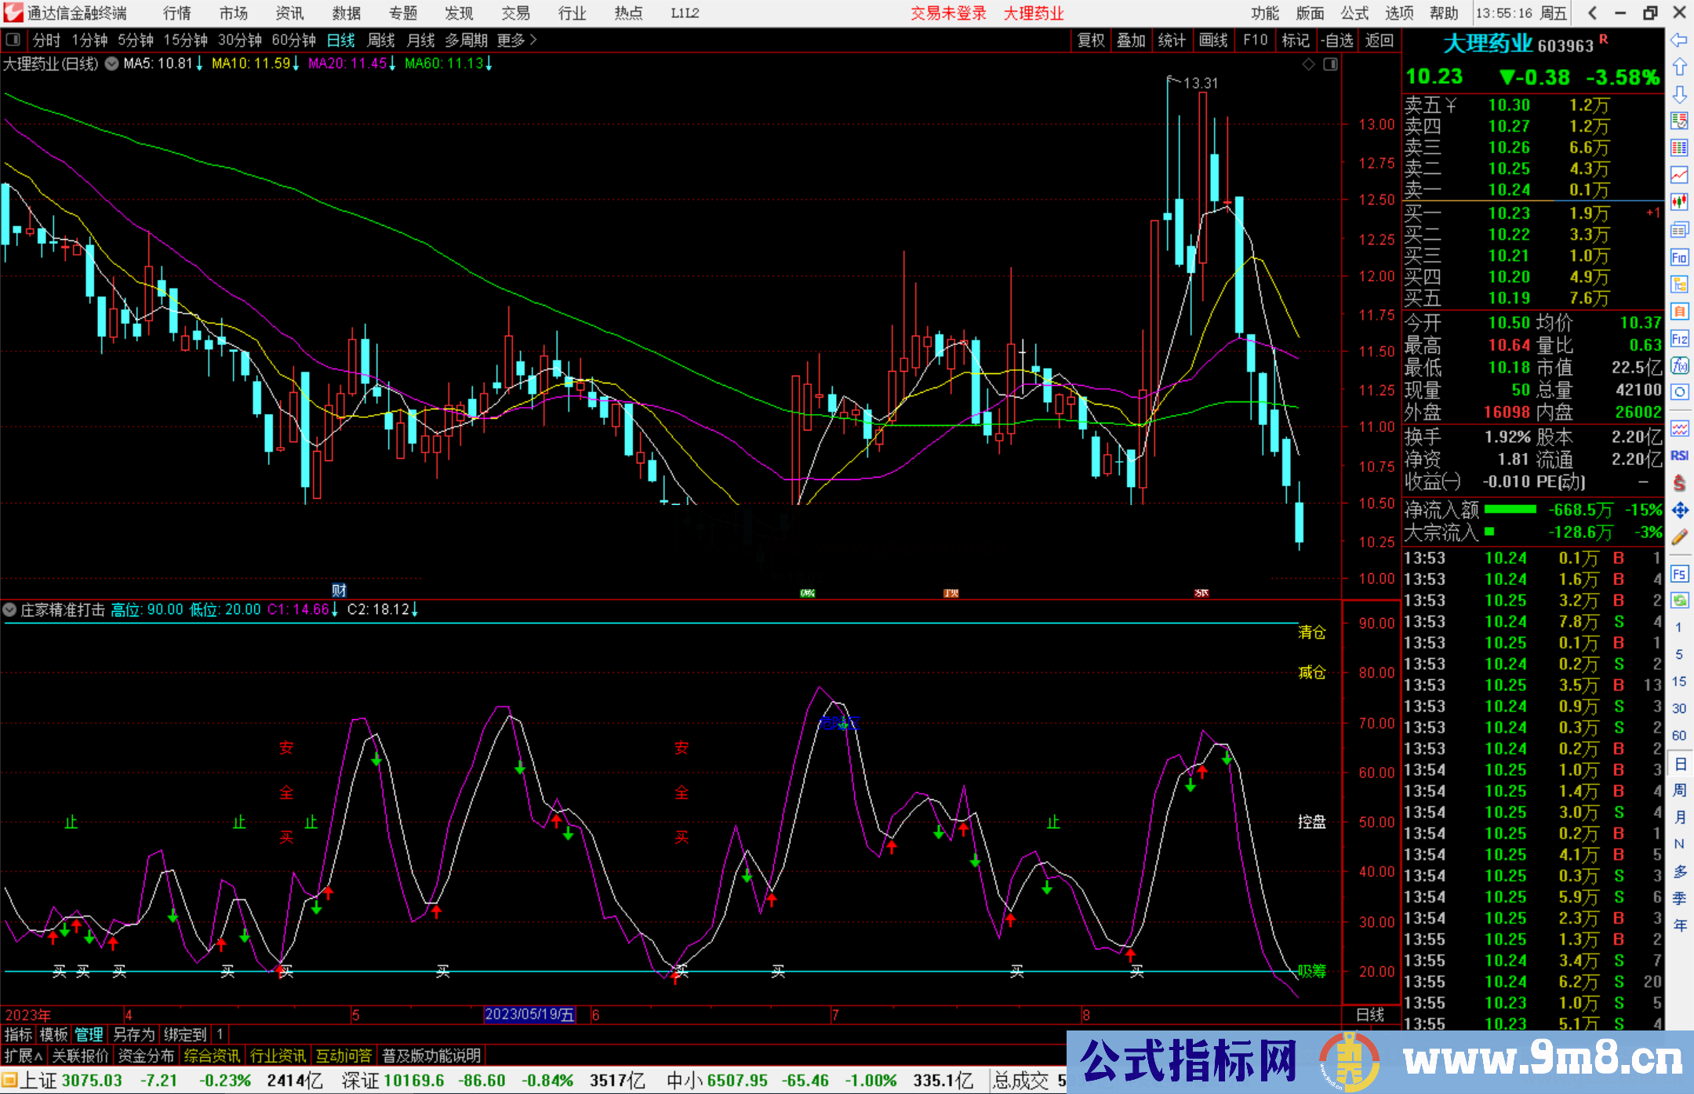Click the candlestick chart icon in sidebar

coord(1679,202)
